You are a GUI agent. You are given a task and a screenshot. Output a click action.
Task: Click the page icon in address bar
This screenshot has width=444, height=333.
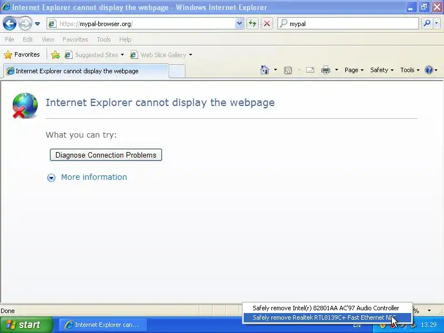tap(52, 24)
